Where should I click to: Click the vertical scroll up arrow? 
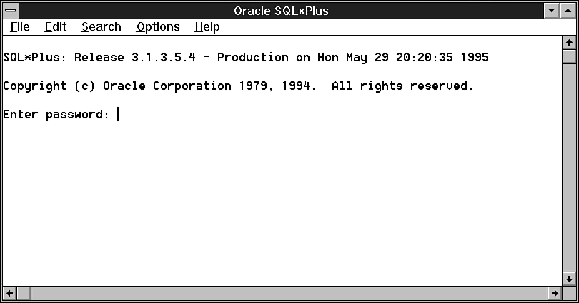569,43
